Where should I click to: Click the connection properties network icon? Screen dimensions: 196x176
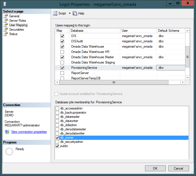click(x=7, y=132)
